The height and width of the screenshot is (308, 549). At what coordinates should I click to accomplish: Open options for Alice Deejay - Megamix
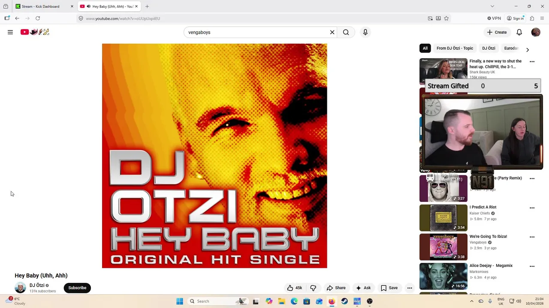point(532,266)
